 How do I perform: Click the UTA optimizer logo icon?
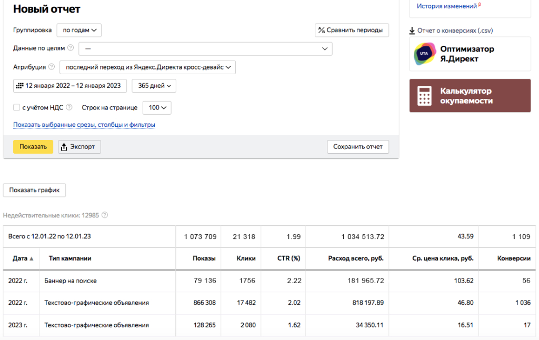coord(425,54)
